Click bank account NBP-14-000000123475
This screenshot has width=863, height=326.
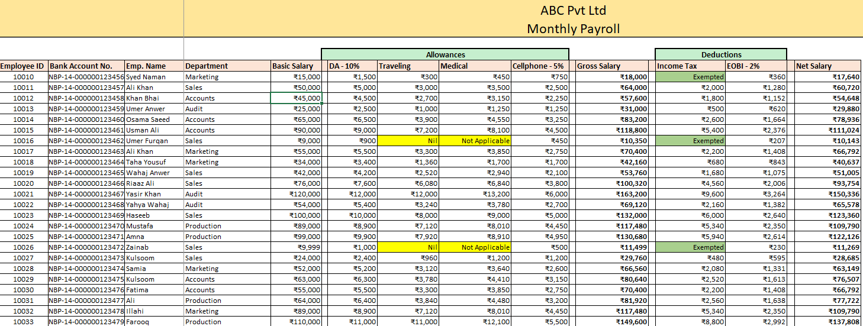[86, 279]
